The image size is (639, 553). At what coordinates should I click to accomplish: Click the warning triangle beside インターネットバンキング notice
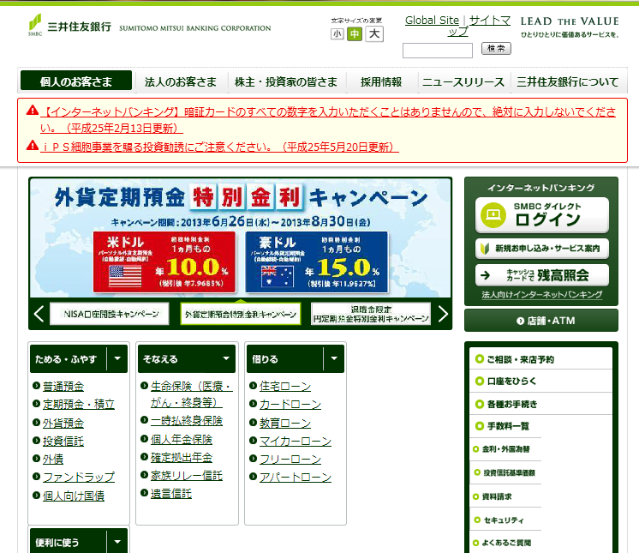(x=33, y=110)
